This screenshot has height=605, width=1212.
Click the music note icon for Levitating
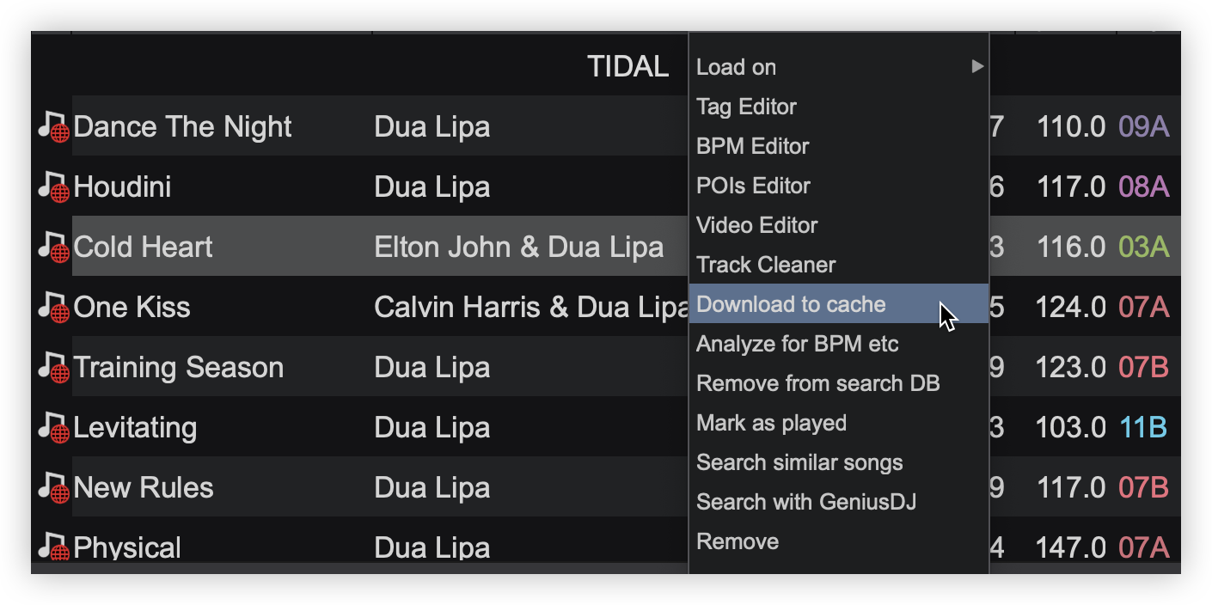pyautogui.click(x=53, y=428)
